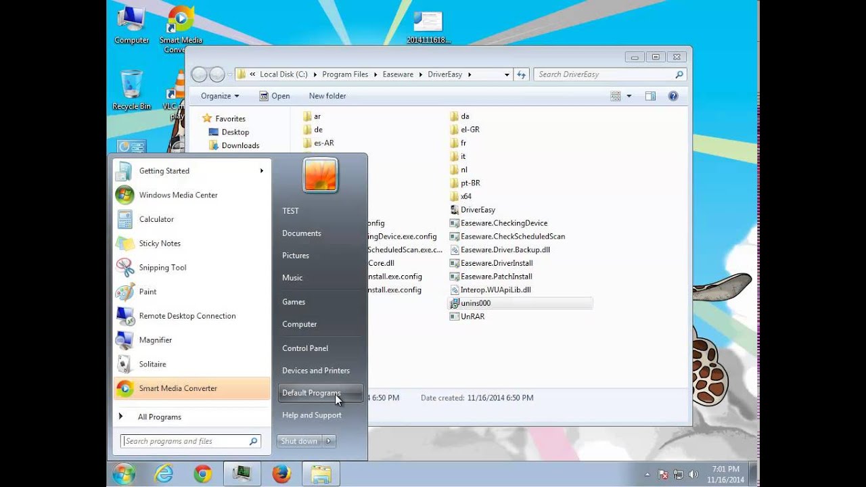Open Games from Start menu
866x487 pixels.
point(294,302)
